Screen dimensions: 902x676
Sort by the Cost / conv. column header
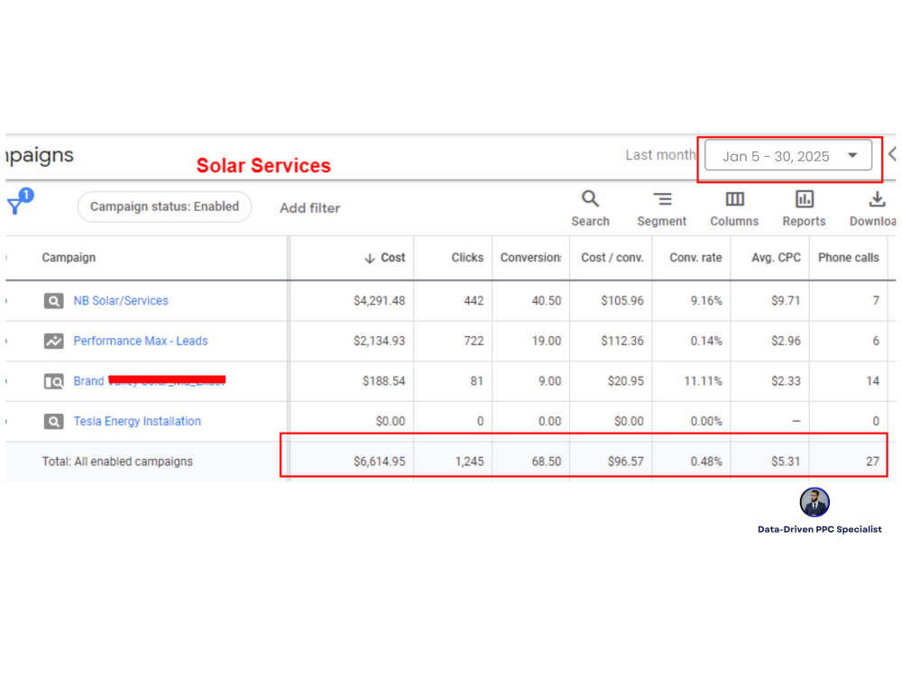coord(612,258)
